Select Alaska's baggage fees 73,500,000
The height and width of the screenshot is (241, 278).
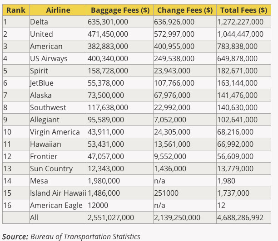(106, 95)
